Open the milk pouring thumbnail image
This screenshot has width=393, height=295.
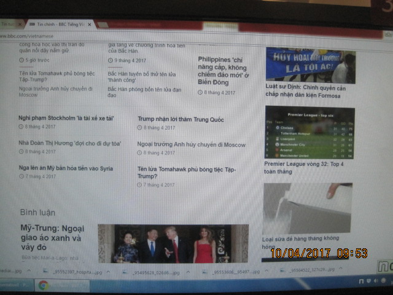click(307, 209)
